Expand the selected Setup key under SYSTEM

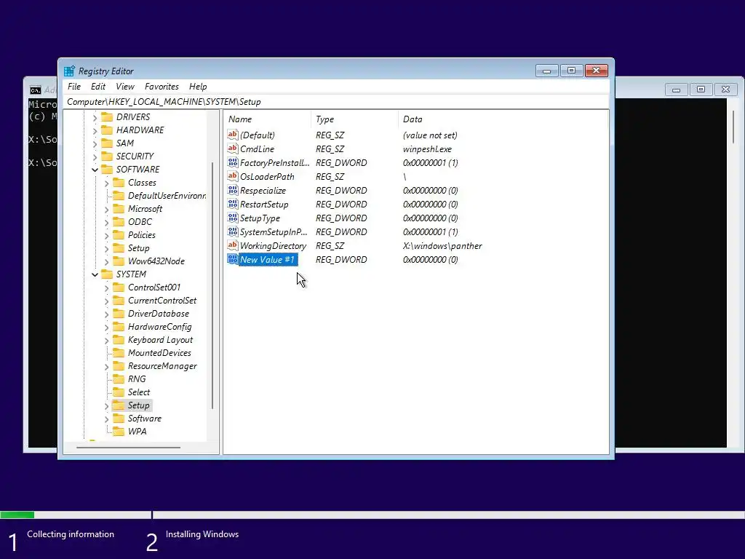(106, 405)
